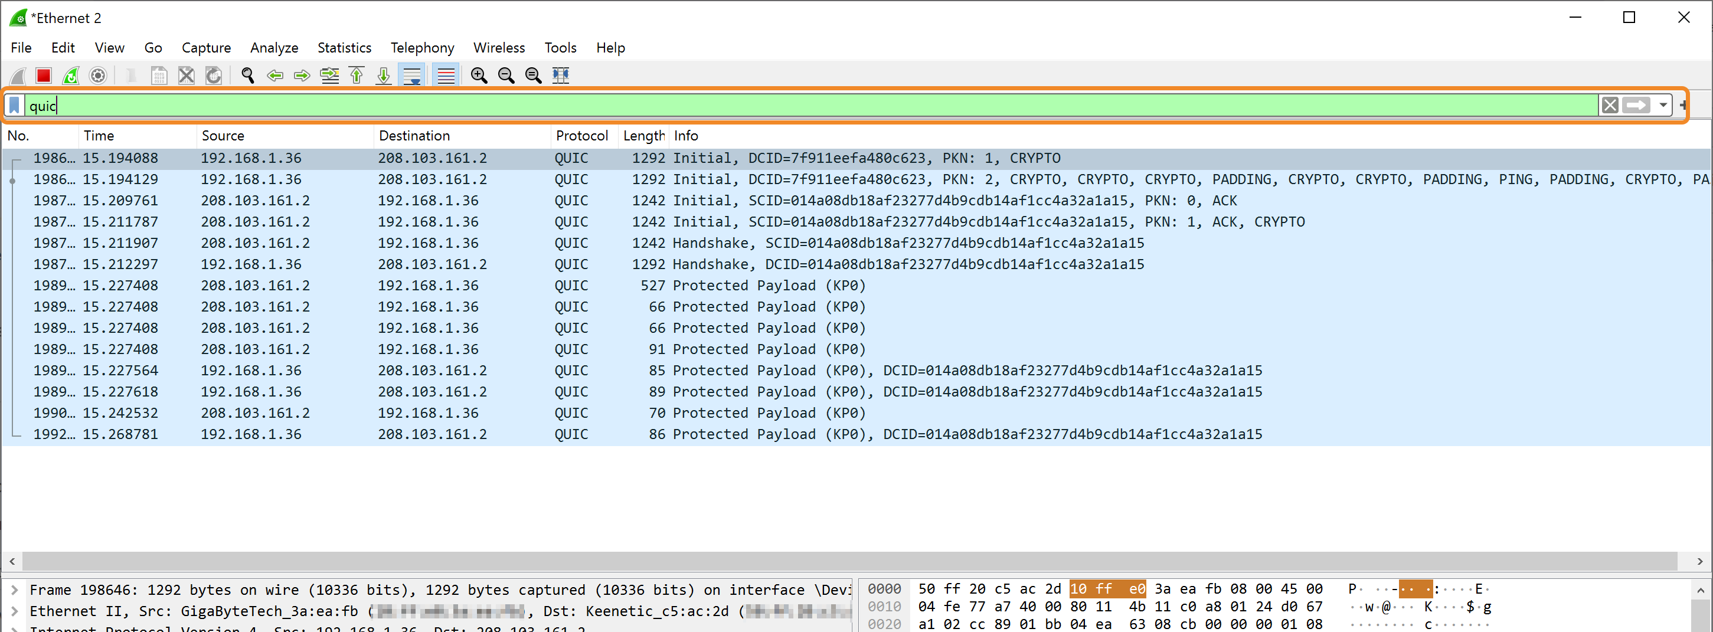The height and width of the screenshot is (632, 1713).
Task: Stop the running packet capture
Action: [x=44, y=76]
